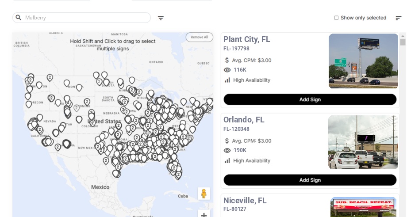Click the search magnifier icon
Image resolution: width=407 pixels, height=217 pixels.
point(19,18)
